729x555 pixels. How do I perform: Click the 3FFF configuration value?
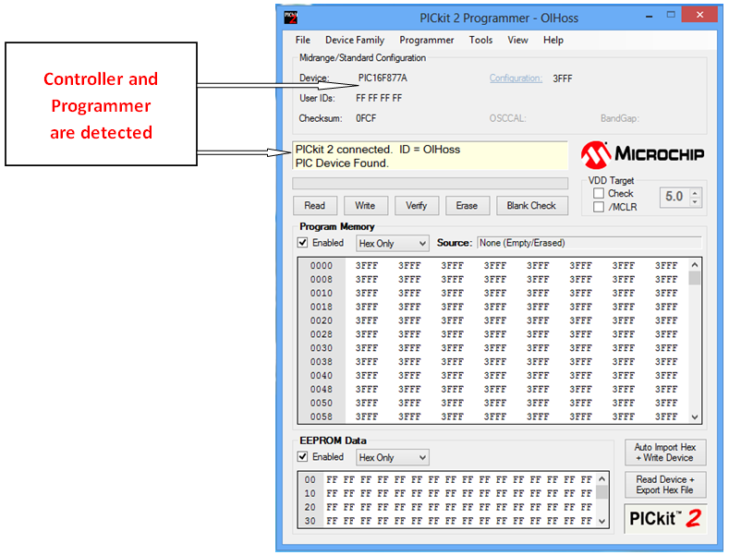[562, 78]
